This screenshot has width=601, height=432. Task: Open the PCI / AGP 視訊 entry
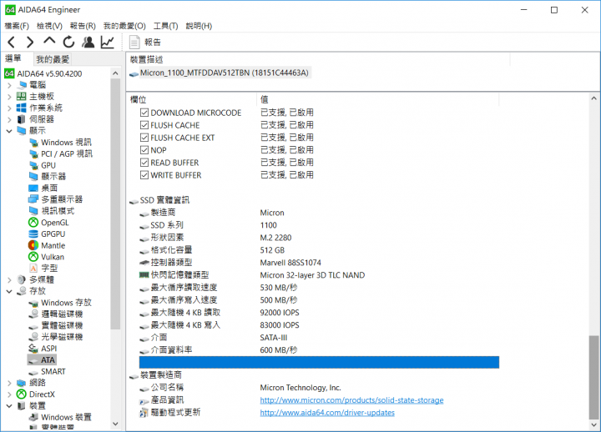(x=67, y=154)
